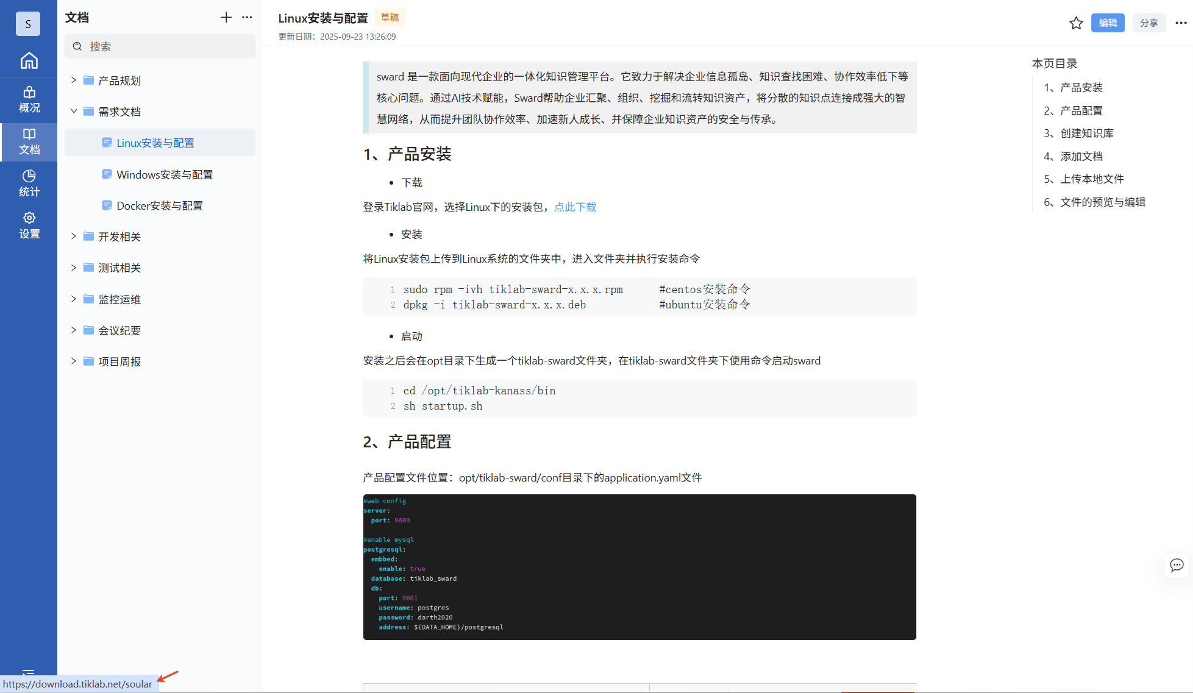Open the home icon in the sidebar
Screen dimensions: 1193x693
coord(29,61)
